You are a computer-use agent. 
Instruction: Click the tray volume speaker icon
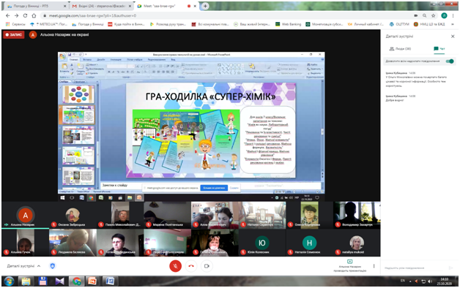coord(430,281)
